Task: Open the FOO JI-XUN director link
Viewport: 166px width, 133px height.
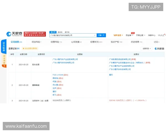Action: [58, 75]
